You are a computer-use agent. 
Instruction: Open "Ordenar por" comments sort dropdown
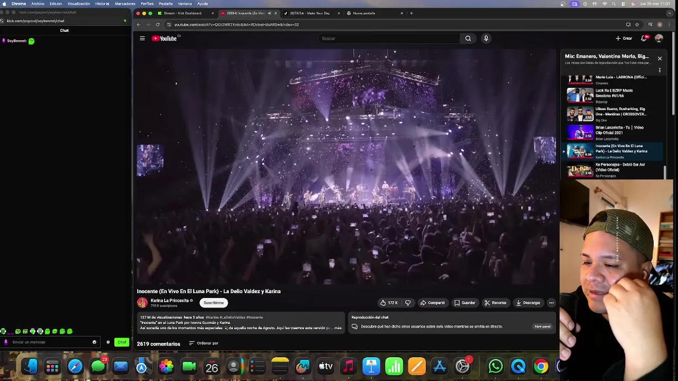203,343
